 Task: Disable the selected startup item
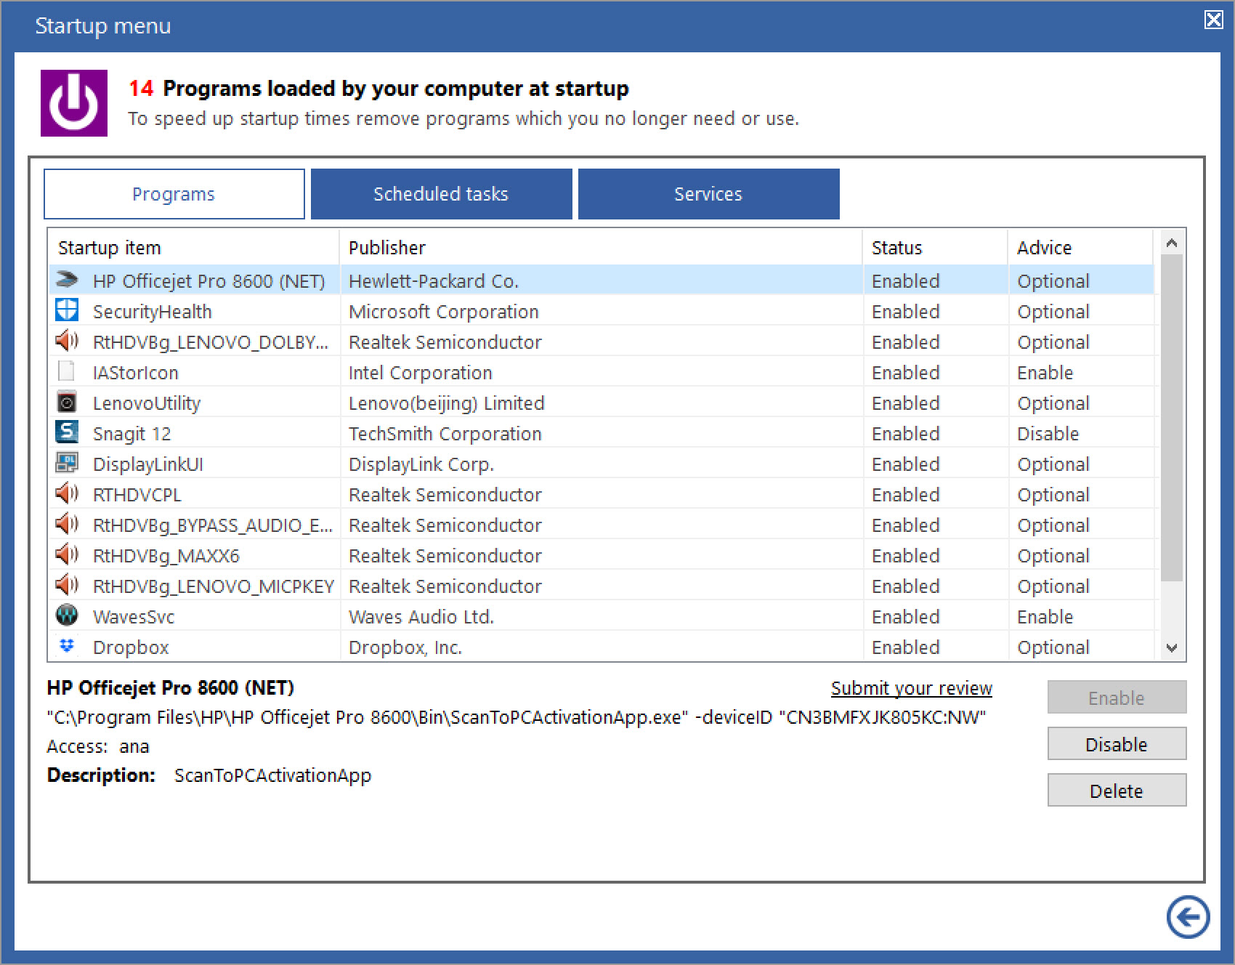point(1117,744)
